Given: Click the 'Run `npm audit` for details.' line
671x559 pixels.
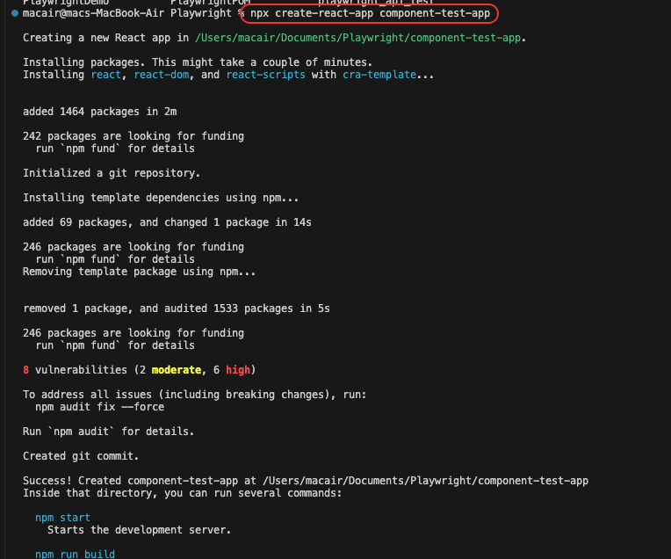Looking at the screenshot, I should click(x=108, y=432).
